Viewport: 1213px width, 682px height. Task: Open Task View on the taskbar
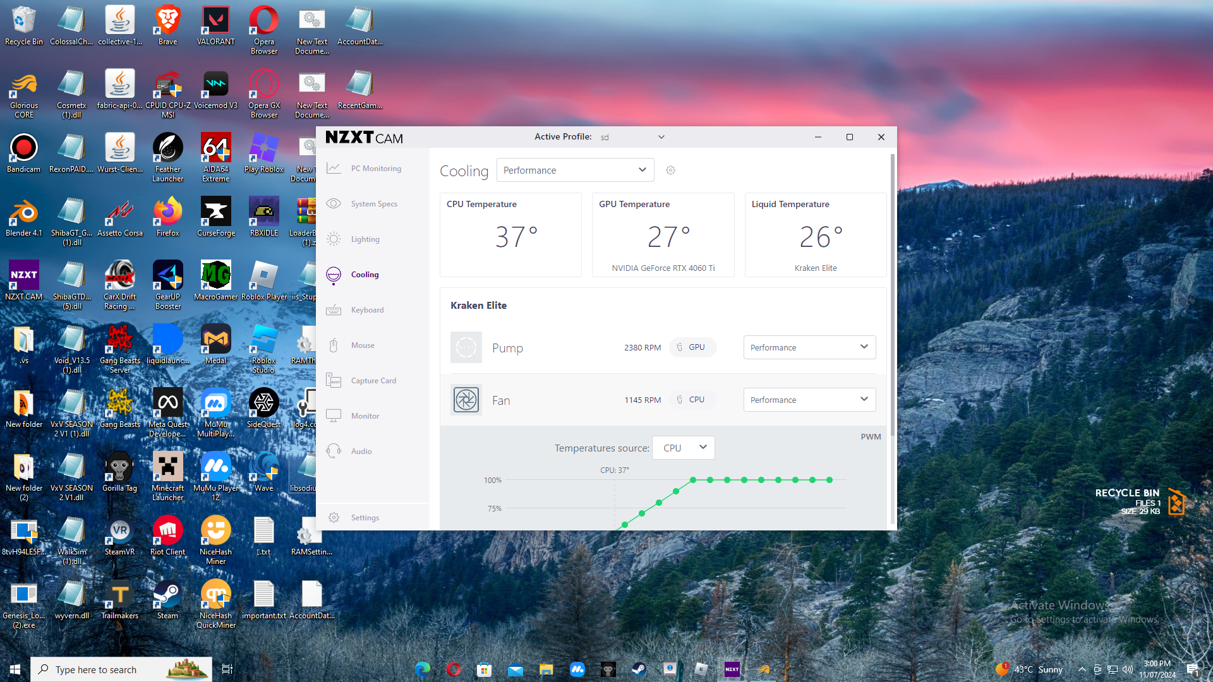pyautogui.click(x=227, y=669)
